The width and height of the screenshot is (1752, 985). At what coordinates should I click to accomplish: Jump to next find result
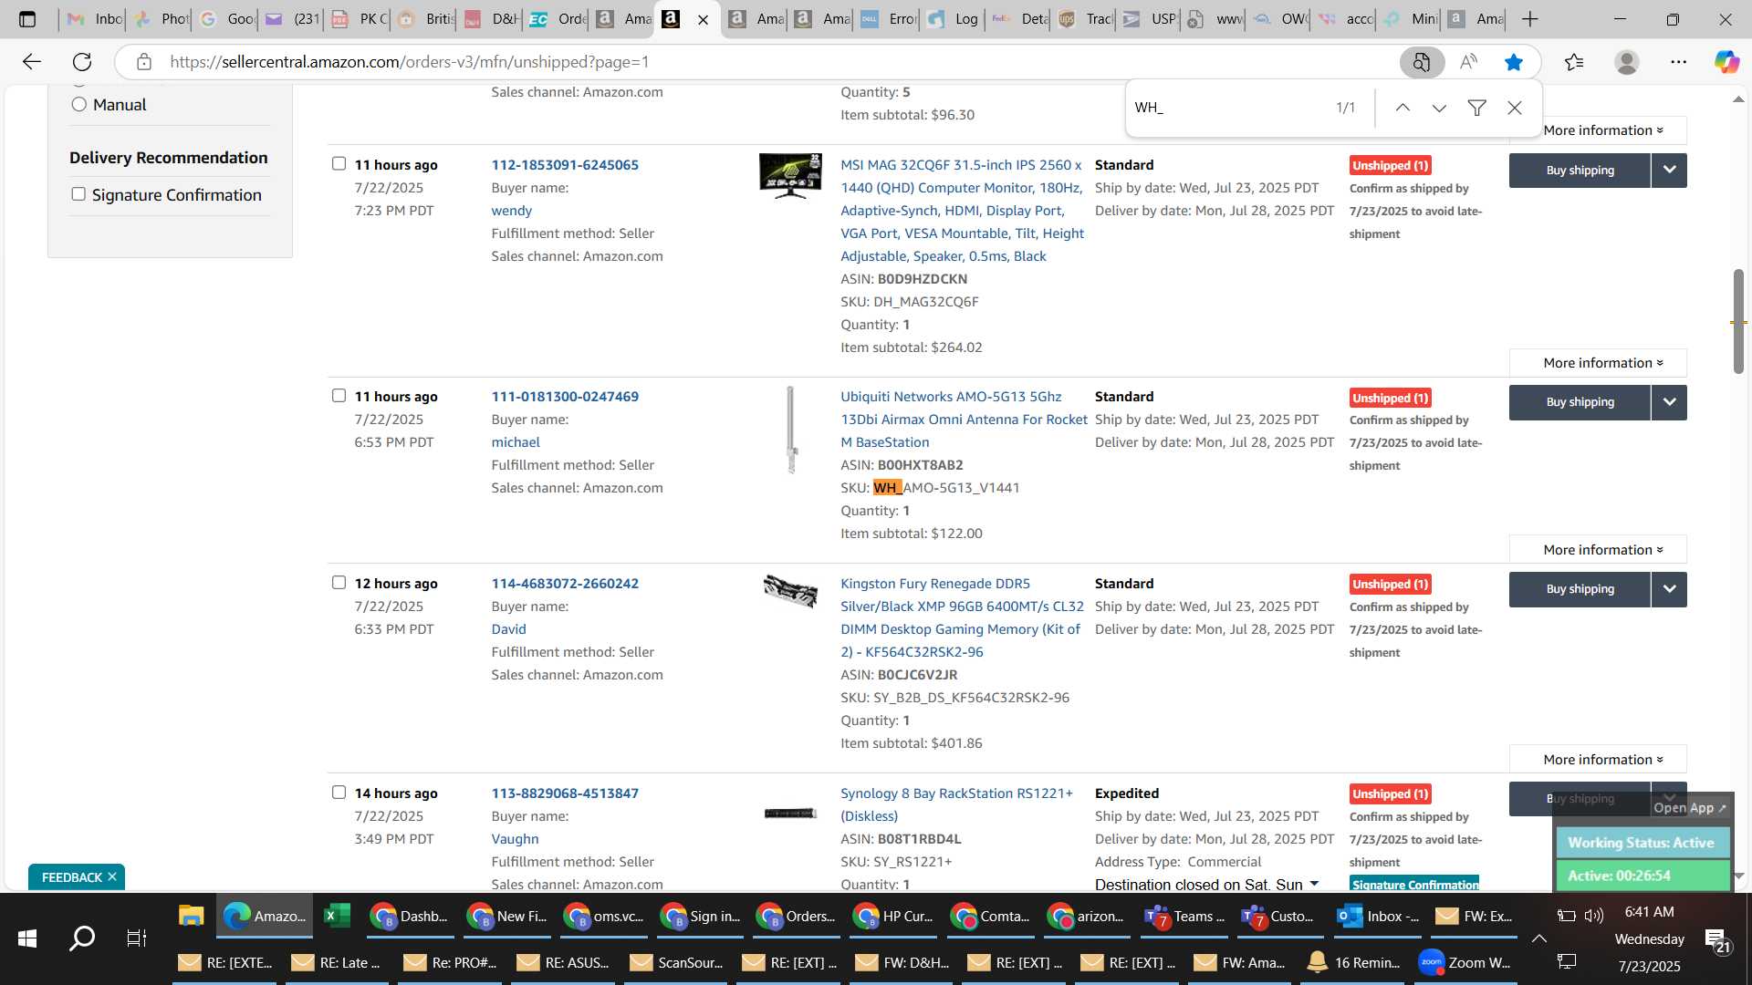pyautogui.click(x=1439, y=108)
